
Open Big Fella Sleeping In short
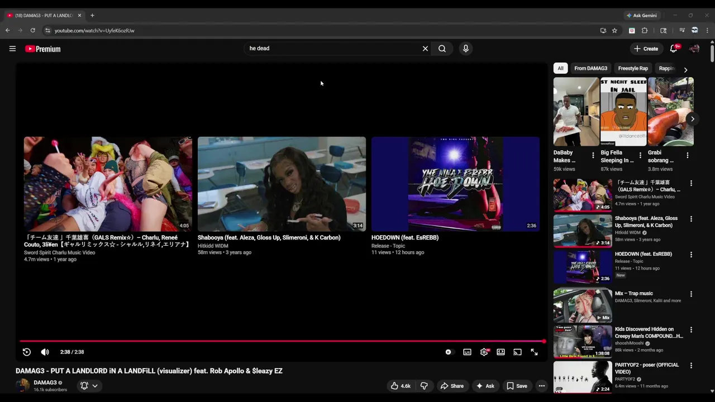(x=623, y=112)
